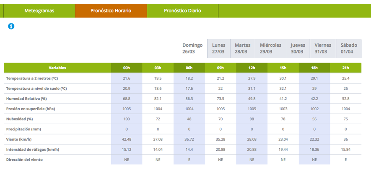
Task: Click the 21.6 temperature value at 00h
Action: (x=127, y=78)
